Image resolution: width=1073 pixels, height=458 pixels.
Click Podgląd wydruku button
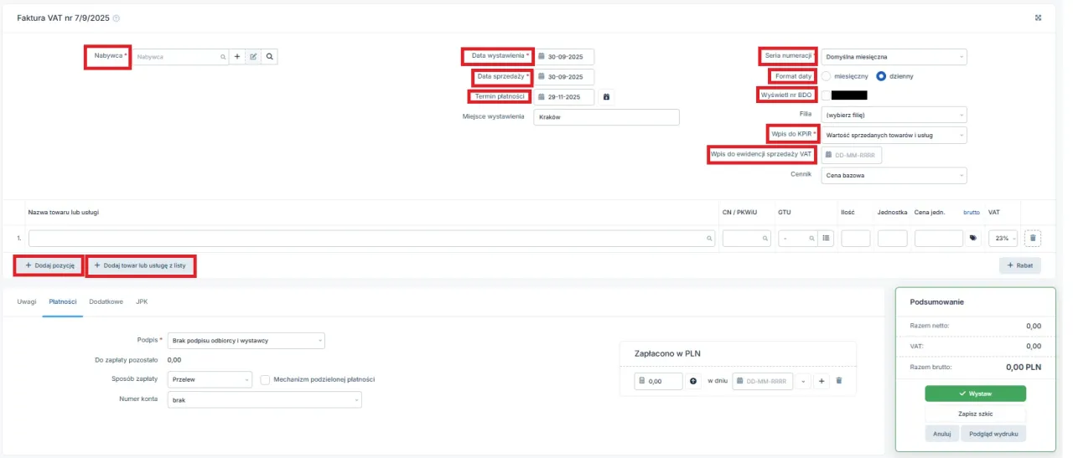994,434
